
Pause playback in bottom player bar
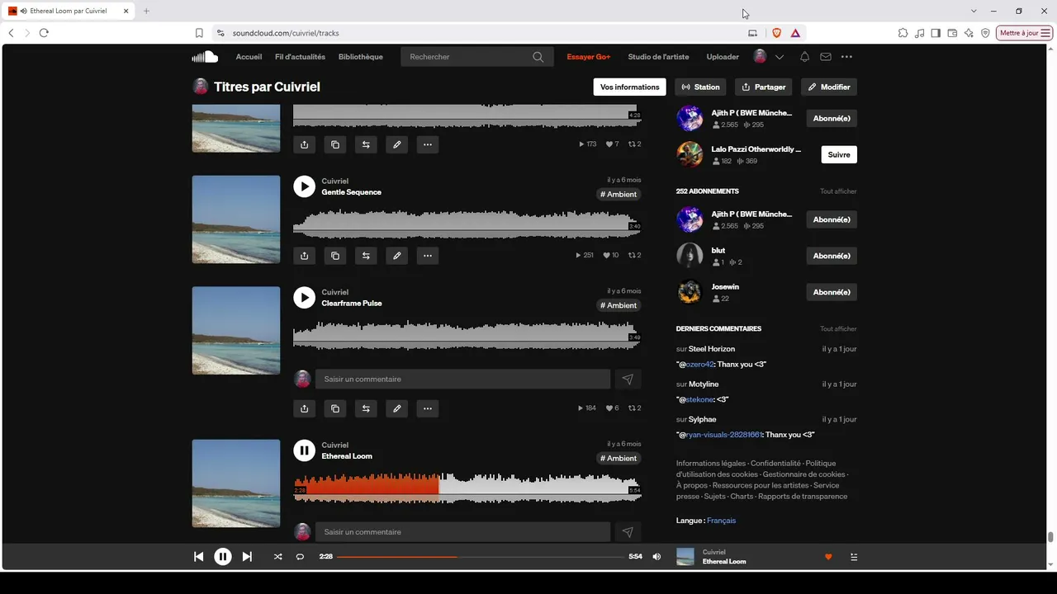click(223, 557)
